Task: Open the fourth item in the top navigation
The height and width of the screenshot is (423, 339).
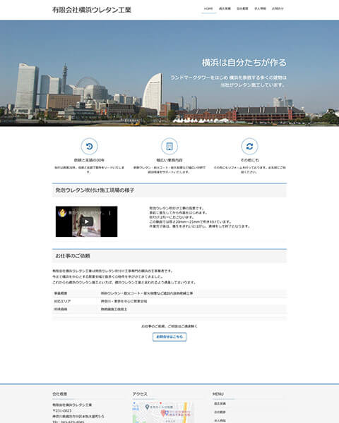Action: pyautogui.click(x=260, y=8)
